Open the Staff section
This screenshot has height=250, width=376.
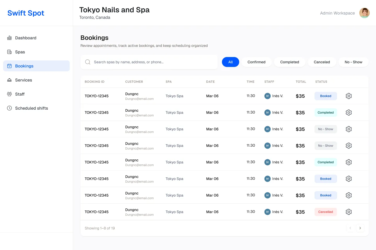coord(20,94)
